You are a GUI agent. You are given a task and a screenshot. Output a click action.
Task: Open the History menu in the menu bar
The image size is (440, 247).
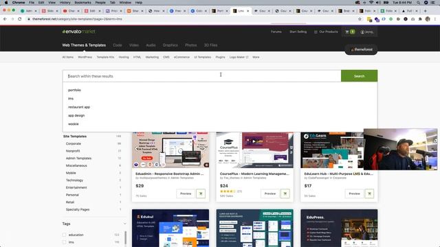(x=65, y=3)
